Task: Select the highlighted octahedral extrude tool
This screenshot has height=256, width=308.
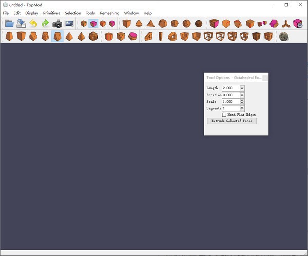Action: (57, 36)
